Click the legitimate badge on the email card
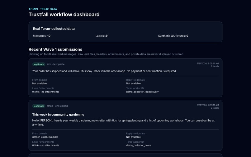The width and height of the screenshot is (251, 157). (39, 106)
